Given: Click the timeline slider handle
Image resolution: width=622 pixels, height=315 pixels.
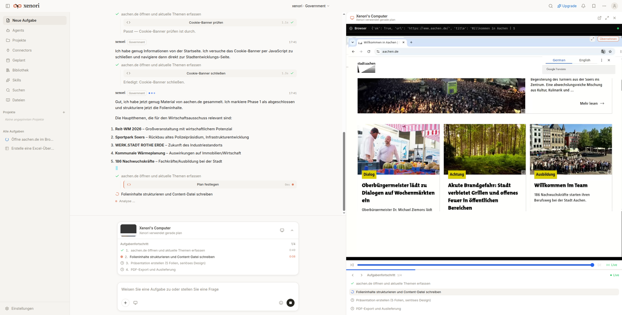Looking at the screenshot, I should click(x=592, y=265).
